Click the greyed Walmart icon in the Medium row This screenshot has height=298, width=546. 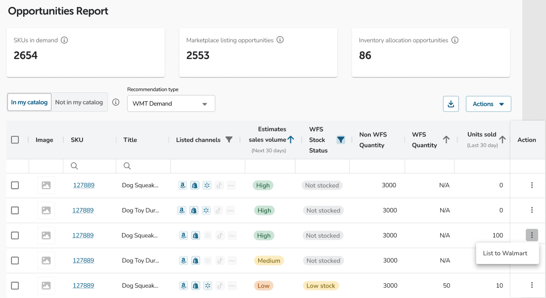(208, 260)
